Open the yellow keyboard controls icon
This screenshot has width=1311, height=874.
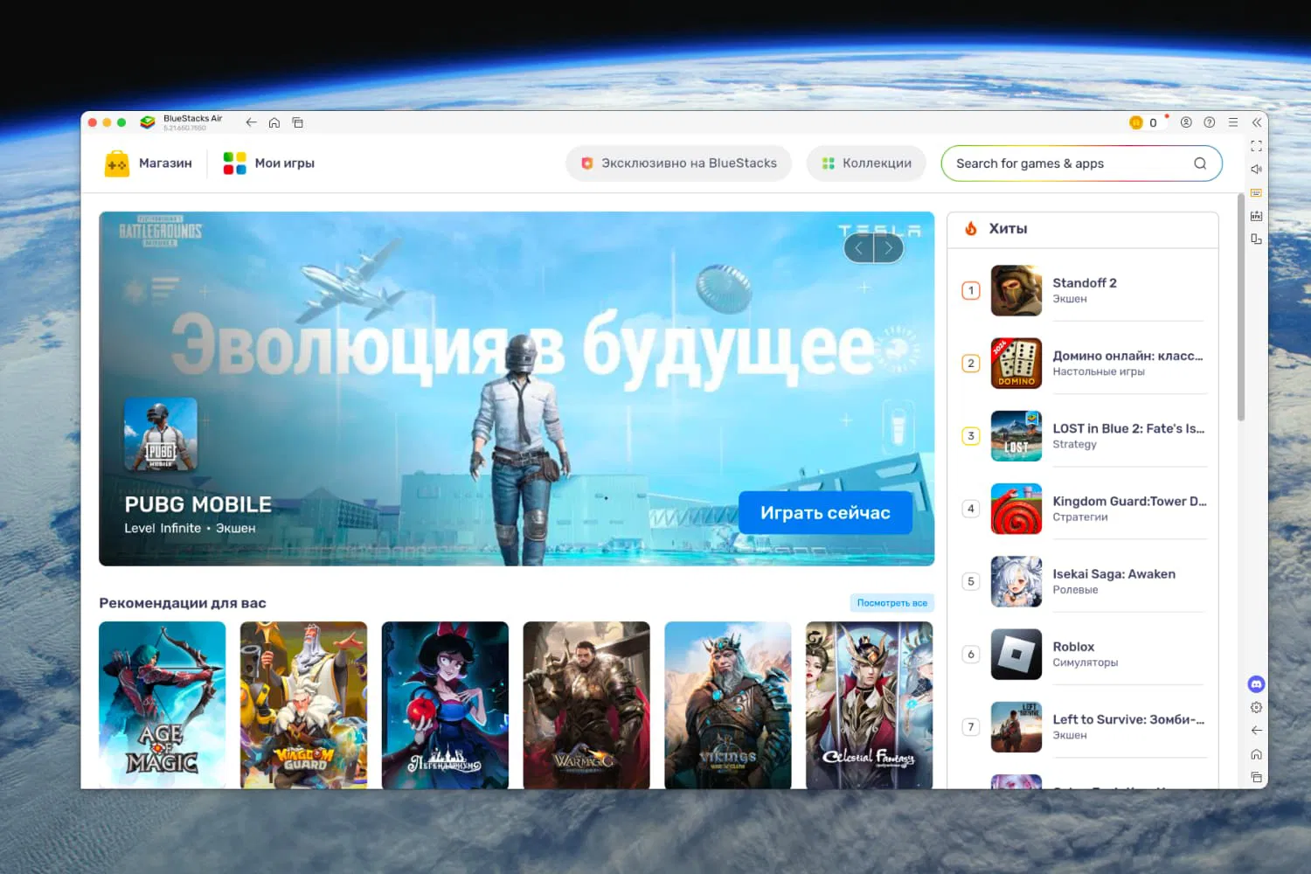[x=1256, y=192]
